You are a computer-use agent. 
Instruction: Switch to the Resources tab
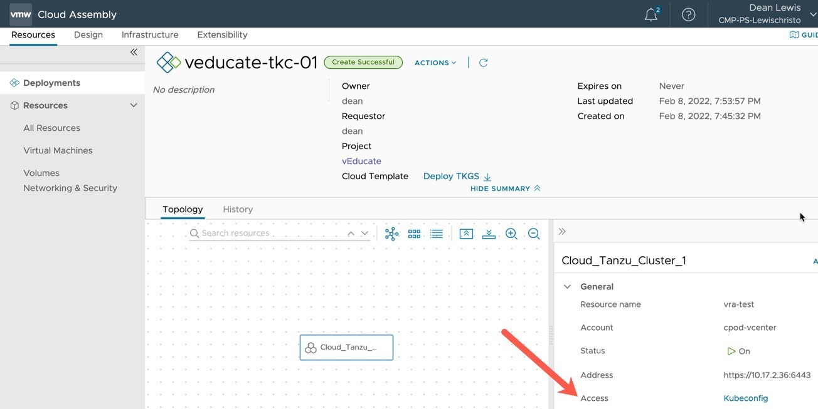(x=33, y=35)
